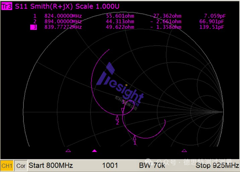Click Stop 925MHz frequency field
240x172 pixels.
[217, 165]
